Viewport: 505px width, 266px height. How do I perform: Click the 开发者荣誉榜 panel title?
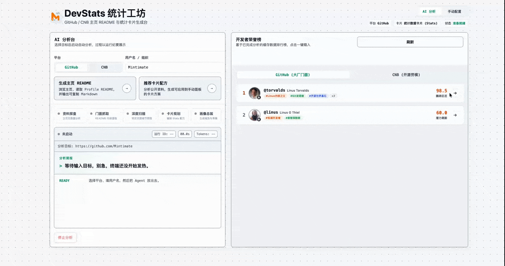pyautogui.click(x=249, y=39)
